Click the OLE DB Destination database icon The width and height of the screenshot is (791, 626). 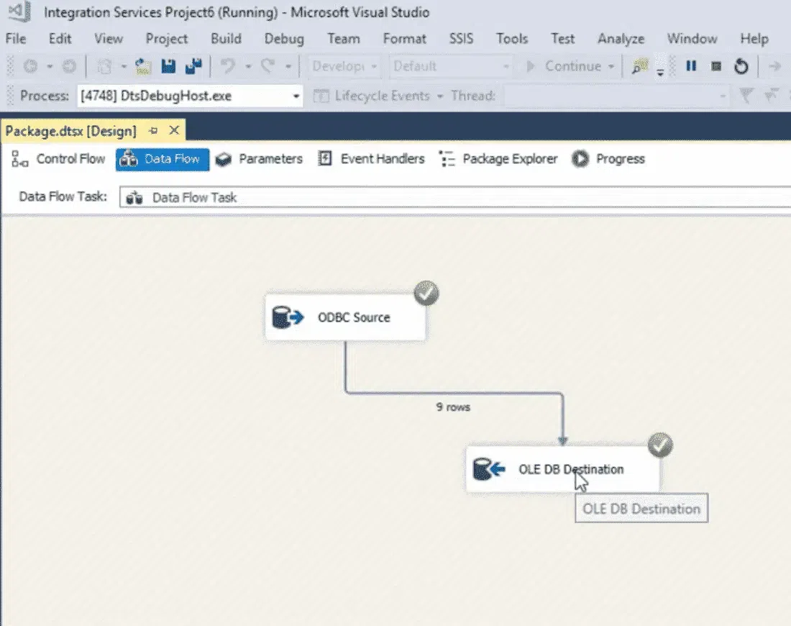[x=488, y=469]
